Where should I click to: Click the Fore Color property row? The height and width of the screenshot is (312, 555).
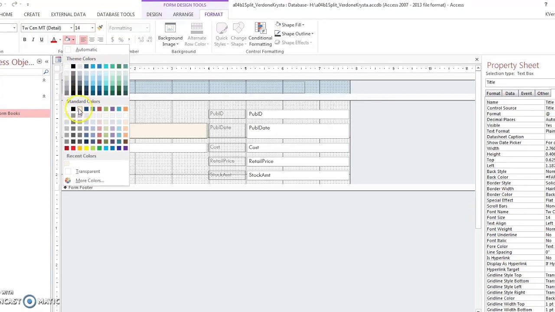(520, 247)
